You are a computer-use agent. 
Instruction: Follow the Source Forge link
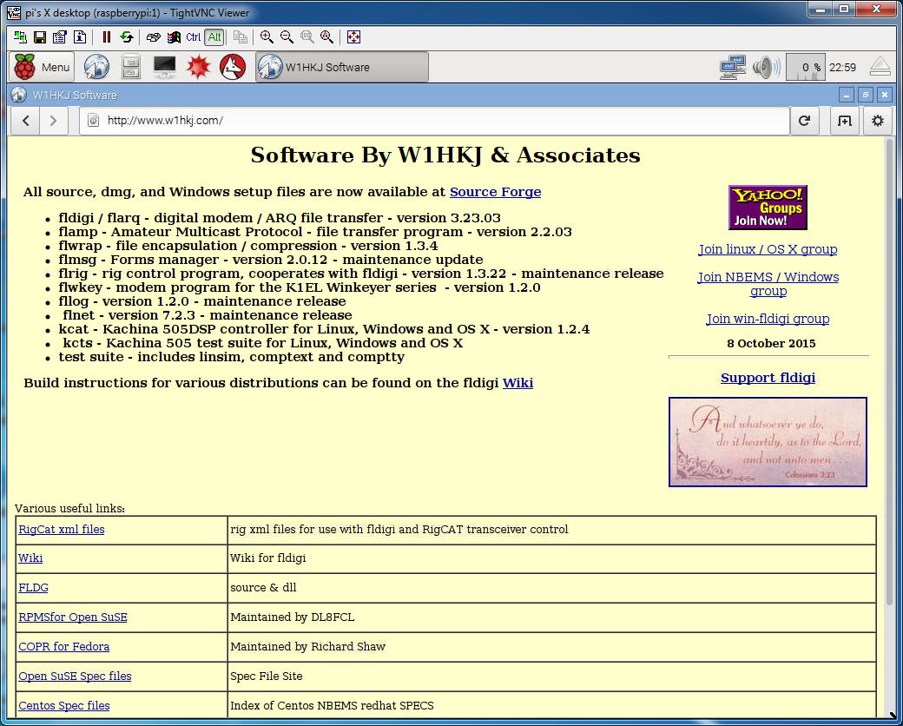pos(495,192)
